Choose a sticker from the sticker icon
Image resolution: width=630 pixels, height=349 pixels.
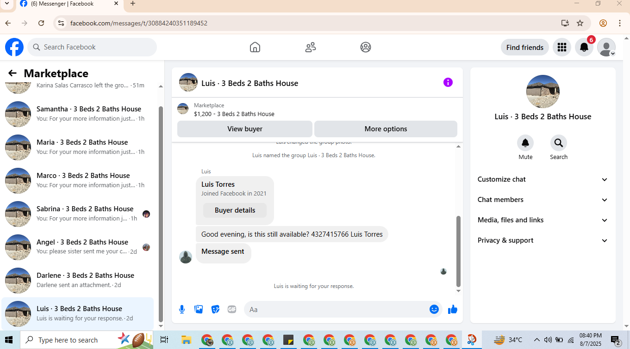coord(215,309)
